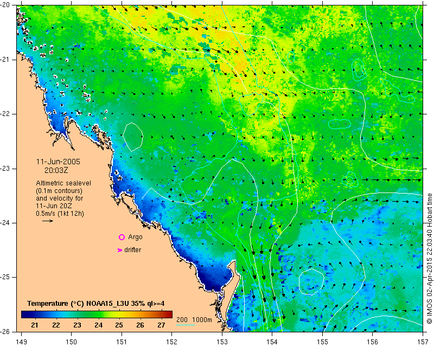Click the '20:03Z' time label

(x=56, y=170)
